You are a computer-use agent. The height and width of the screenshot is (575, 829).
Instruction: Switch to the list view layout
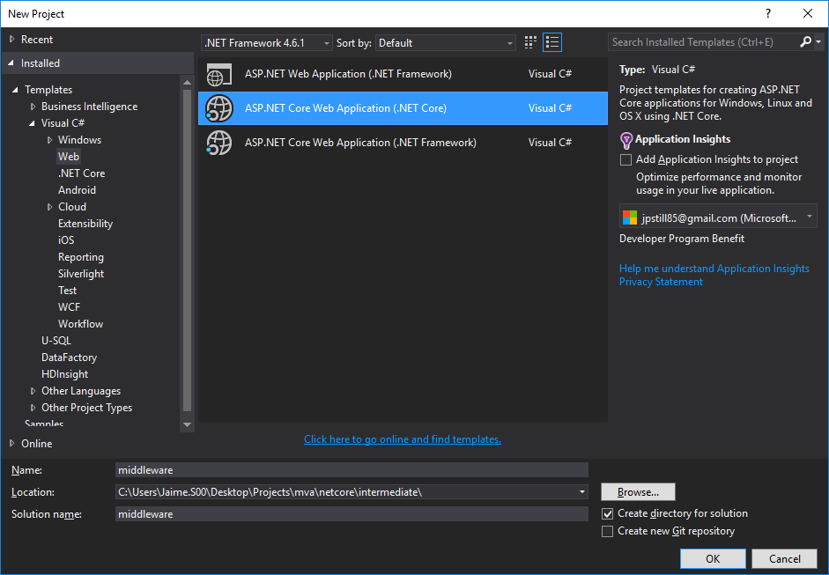point(552,42)
